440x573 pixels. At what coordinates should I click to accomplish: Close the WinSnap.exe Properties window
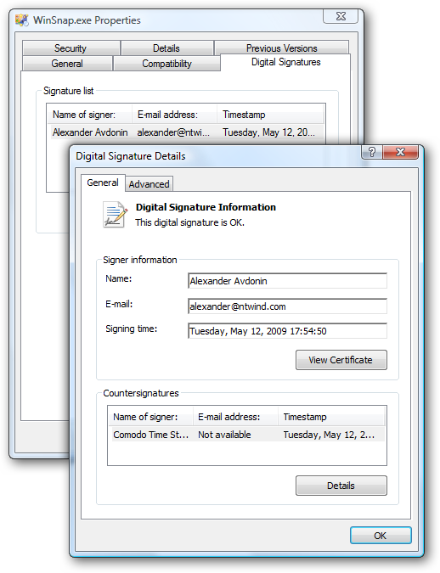(341, 16)
